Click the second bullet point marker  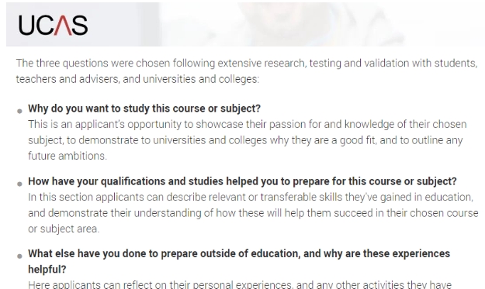point(19,184)
